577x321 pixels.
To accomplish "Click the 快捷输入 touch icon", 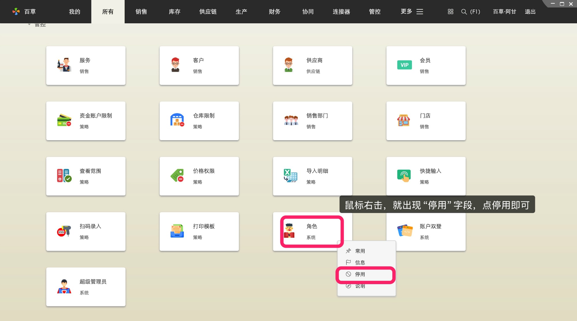I will coord(404,176).
